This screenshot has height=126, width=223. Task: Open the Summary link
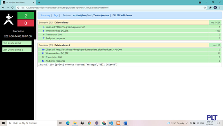(x=45, y=15)
